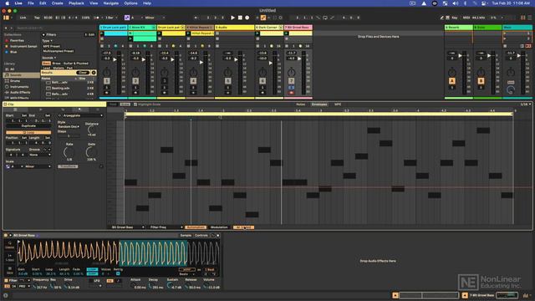Screen dimensions: 535x301
Task: Open Audio Effects category in Library
Action: click(x=20, y=93)
